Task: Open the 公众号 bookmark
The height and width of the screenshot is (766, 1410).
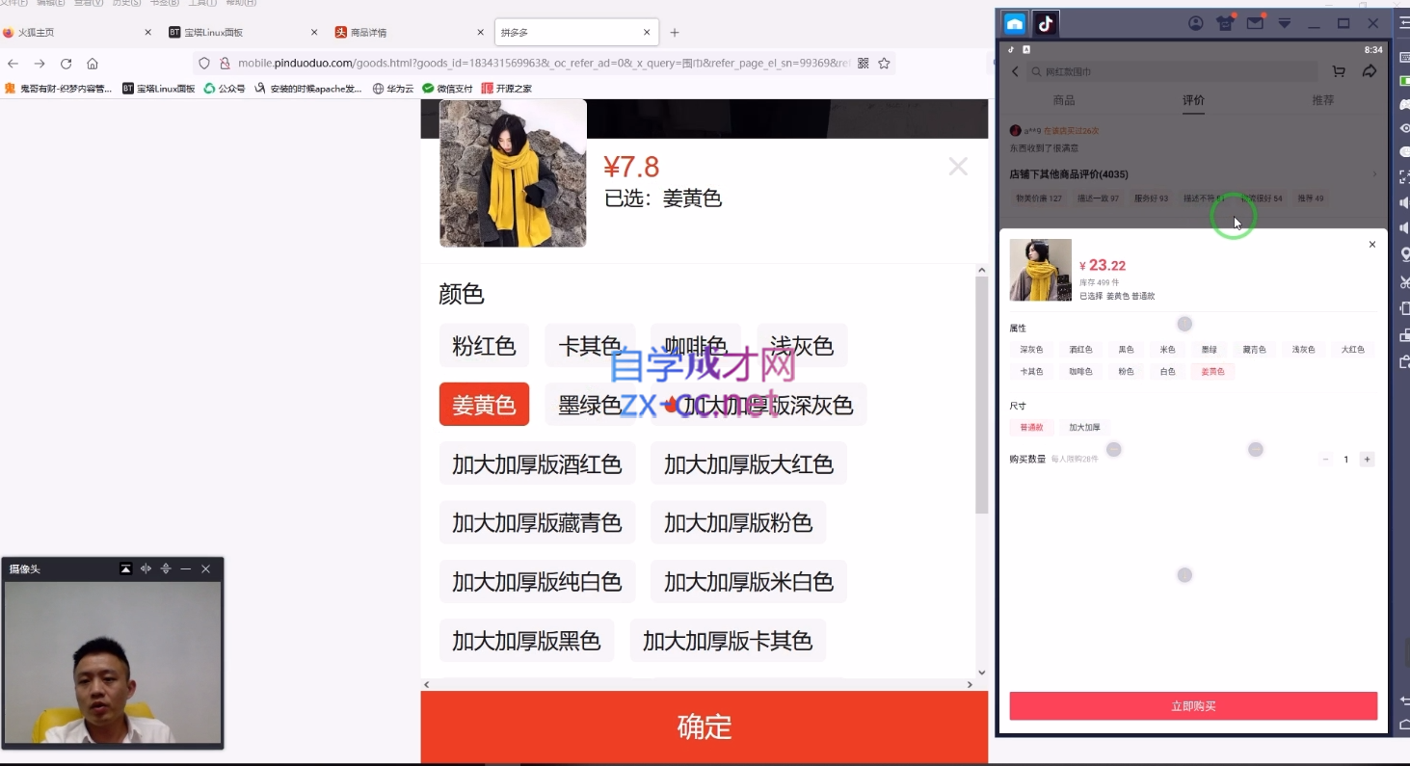Action: pos(225,89)
